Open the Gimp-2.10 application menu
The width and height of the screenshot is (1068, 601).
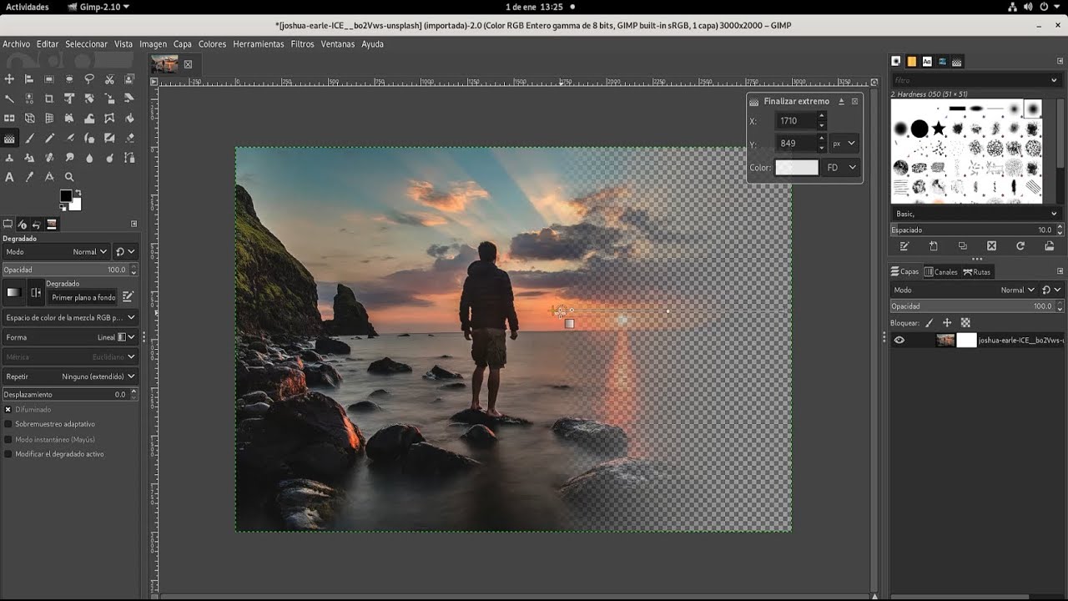tap(98, 7)
